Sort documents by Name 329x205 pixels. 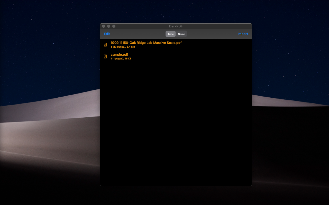coord(181,34)
